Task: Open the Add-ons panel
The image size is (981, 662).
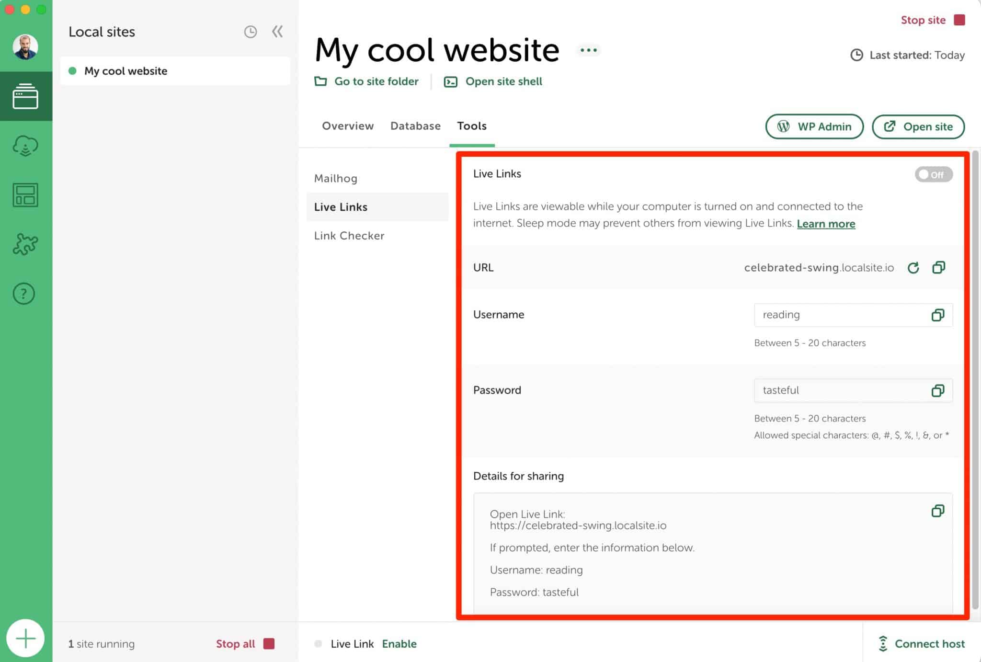Action: (x=26, y=244)
